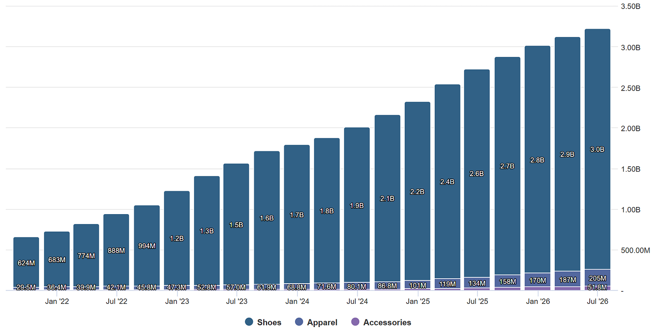The height and width of the screenshot is (332, 654).
Task: Click the 2.6B Shoes value label
Action: click(x=477, y=174)
